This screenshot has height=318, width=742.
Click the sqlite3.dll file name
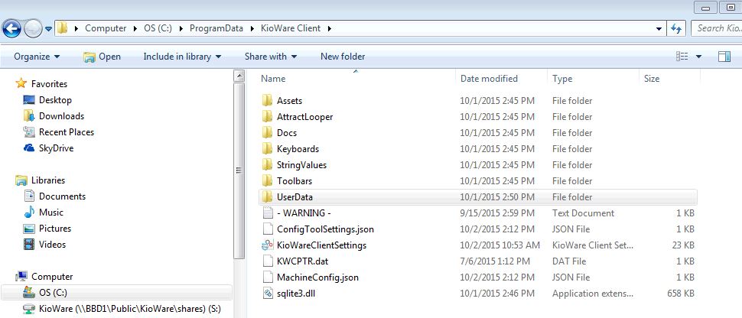296,294
